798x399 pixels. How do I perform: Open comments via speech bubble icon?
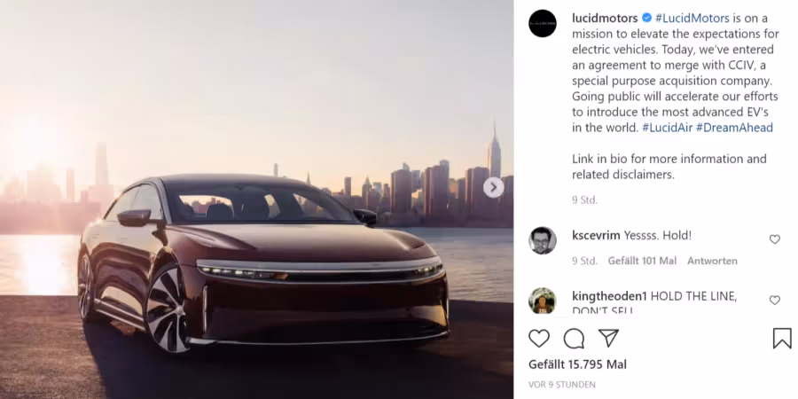pos(574,339)
